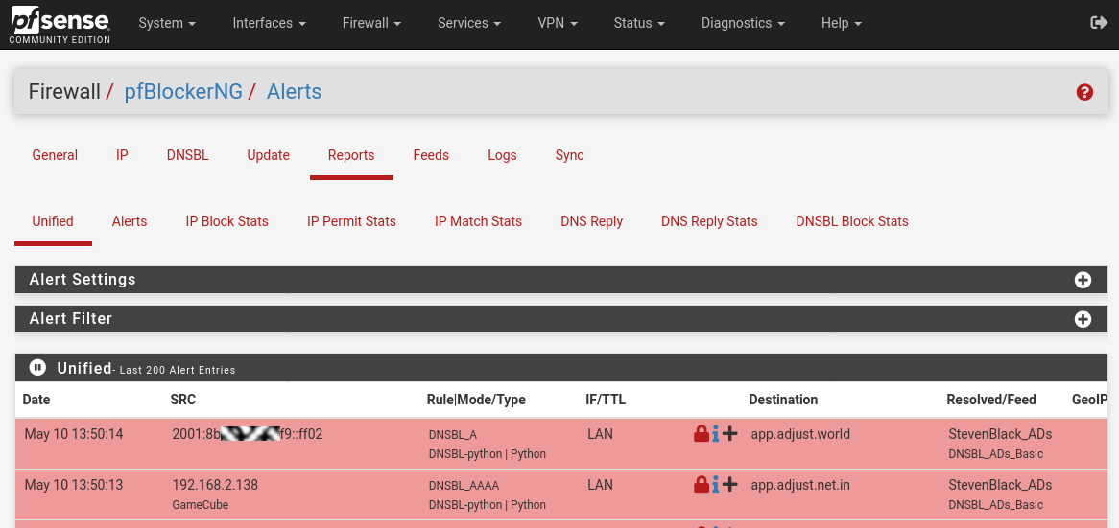
Task: Switch to the IP tab
Action: coord(122,155)
